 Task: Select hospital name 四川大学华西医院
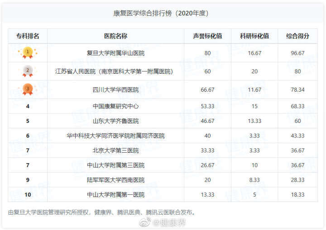pyautogui.click(x=115, y=90)
